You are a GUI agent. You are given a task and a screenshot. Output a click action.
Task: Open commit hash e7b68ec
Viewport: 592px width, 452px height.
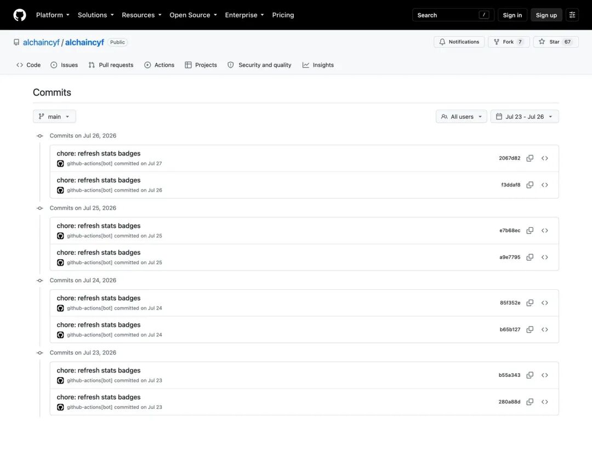510,231
